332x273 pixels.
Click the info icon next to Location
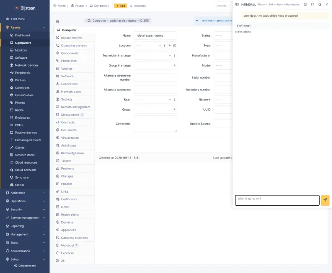click(164, 45)
